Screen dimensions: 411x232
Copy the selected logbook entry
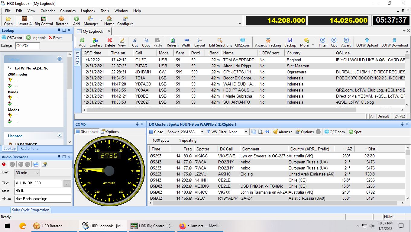tap(146, 42)
